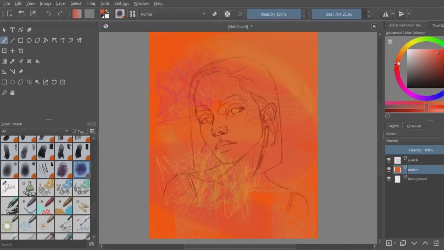This screenshot has height=250, width=444.
Task: Select the Zoom tool
Action: coord(4,92)
